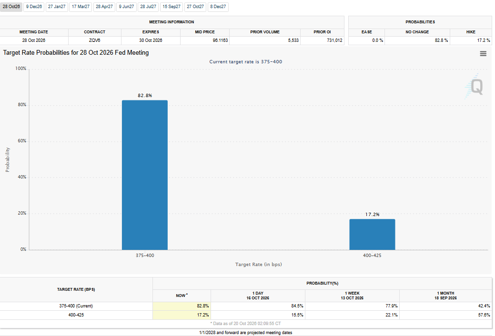
Task: Click the highlighted Now 82.8% table cell
Action: click(x=182, y=306)
